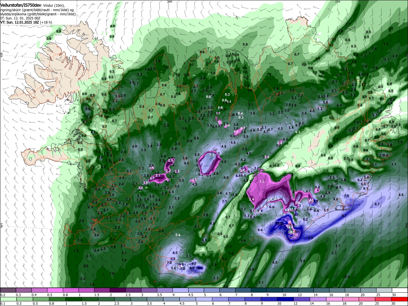Click the '(+18 h)' forecast offset text
This screenshot has height=306, width=408.
pos(46,22)
